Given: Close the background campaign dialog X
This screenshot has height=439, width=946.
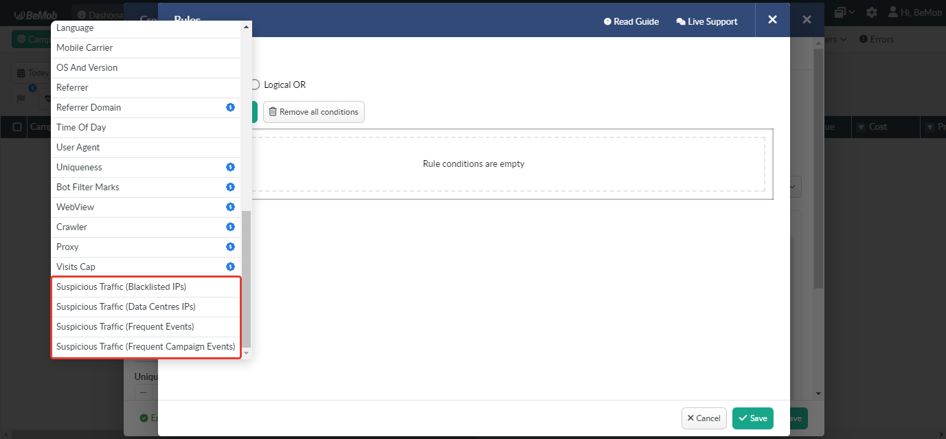Looking at the screenshot, I should pyautogui.click(x=807, y=20).
